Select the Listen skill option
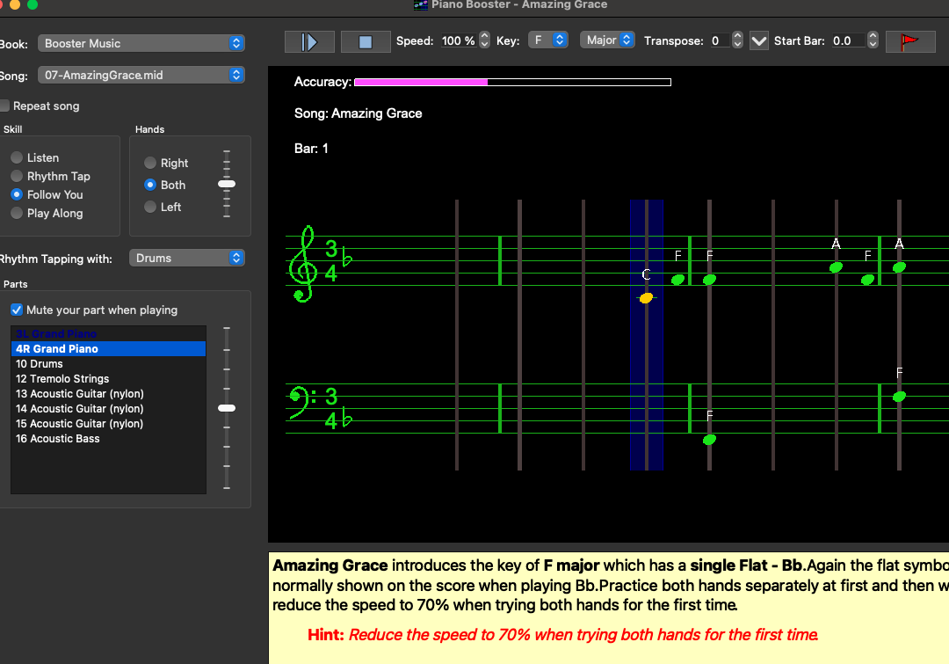This screenshot has width=949, height=664. click(x=17, y=157)
